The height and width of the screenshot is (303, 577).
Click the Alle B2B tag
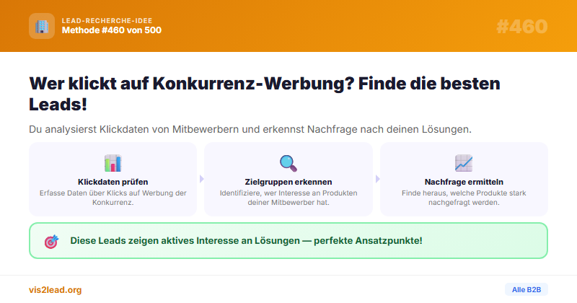tap(527, 290)
